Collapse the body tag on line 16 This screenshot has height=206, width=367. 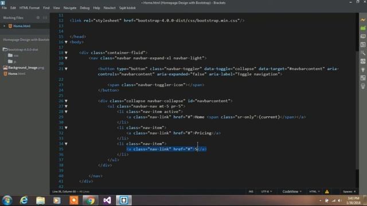[x=66, y=42]
